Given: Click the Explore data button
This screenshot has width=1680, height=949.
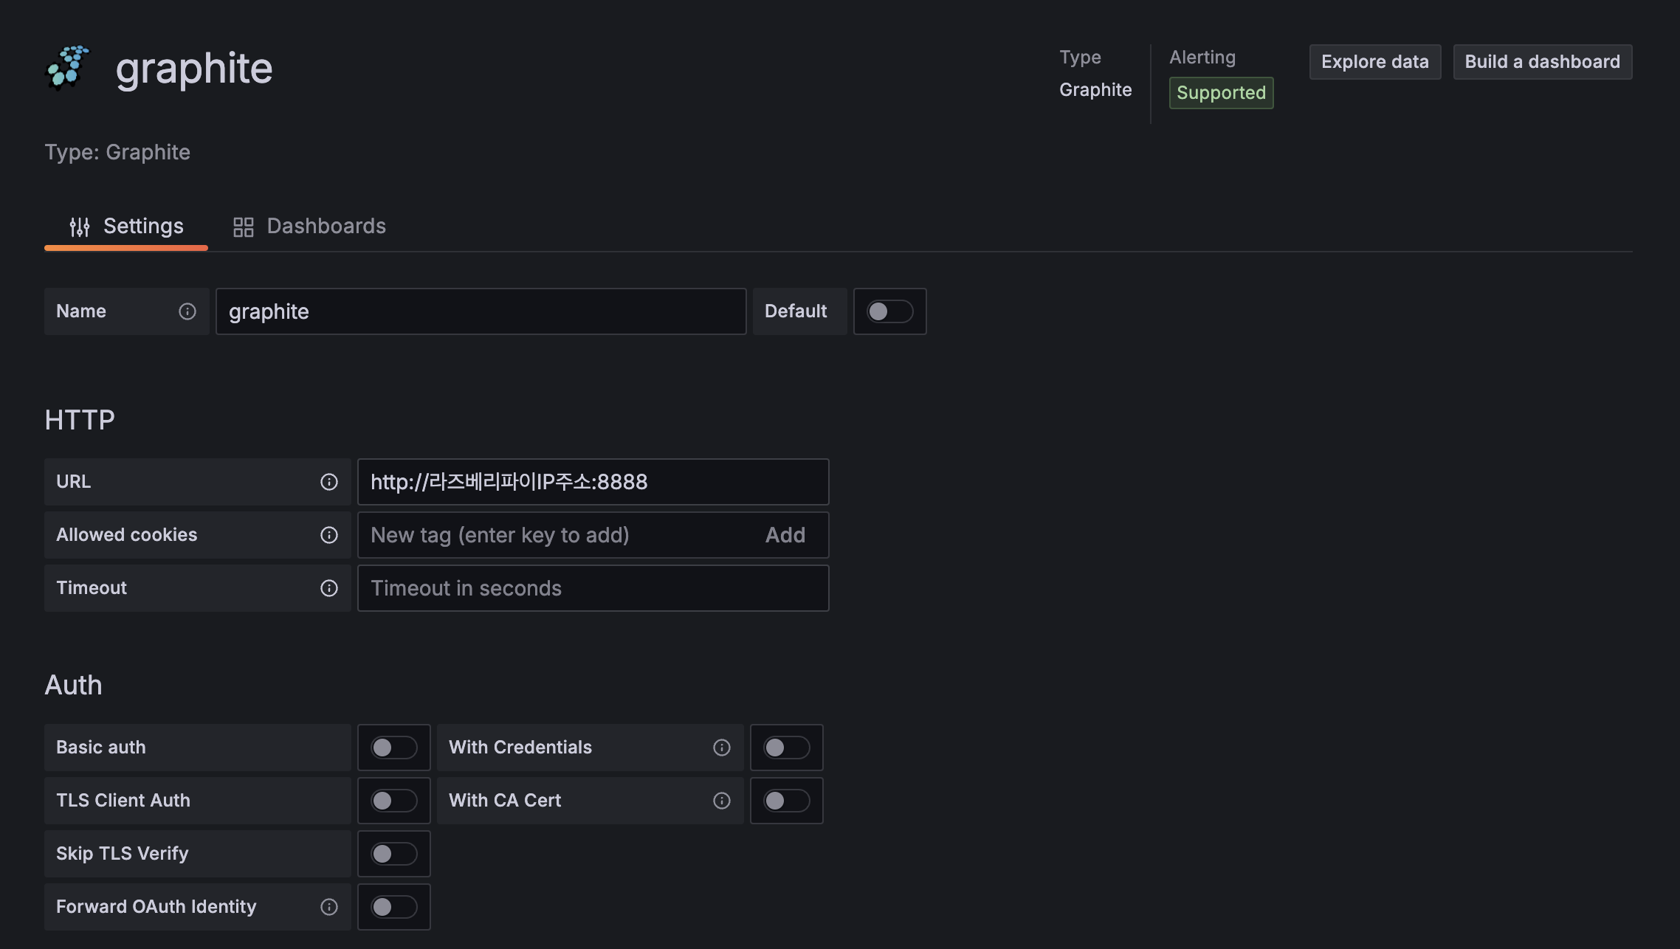Looking at the screenshot, I should coord(1374,62).
